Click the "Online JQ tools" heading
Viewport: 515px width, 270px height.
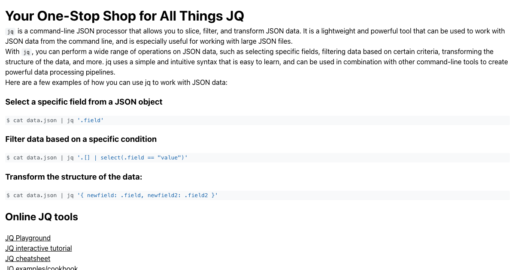(42, 217)
